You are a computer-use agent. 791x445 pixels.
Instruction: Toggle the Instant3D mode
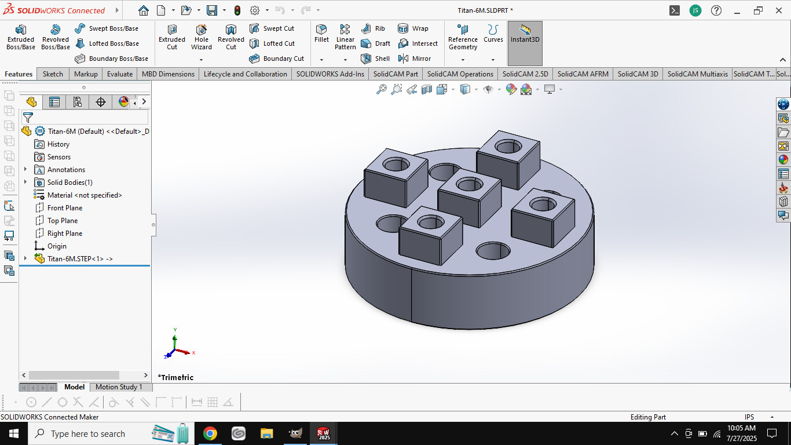[x=525, y=43]
